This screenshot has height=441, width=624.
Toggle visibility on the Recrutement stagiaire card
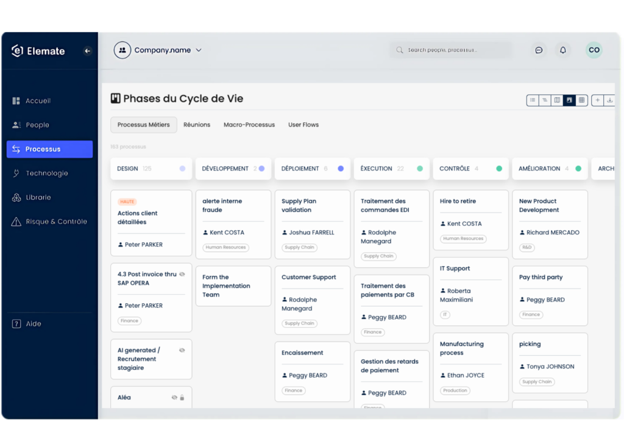point(183,350)
